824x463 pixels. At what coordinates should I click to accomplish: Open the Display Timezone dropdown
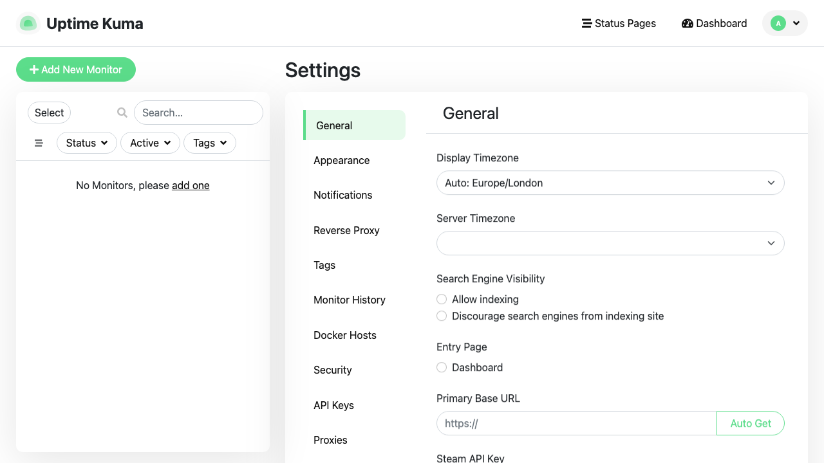coord(610,183)
